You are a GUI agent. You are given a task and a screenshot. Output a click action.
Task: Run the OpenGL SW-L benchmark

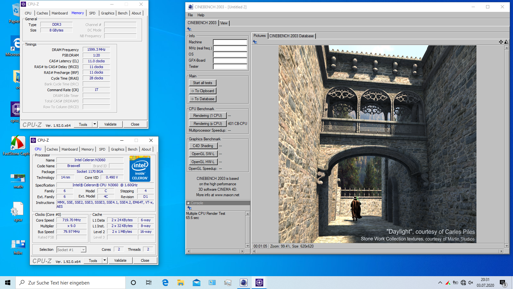point(203,154)
